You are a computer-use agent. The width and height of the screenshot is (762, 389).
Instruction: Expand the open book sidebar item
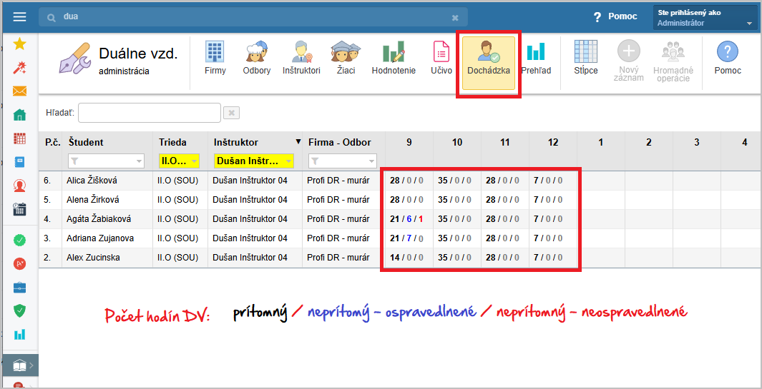pos(19,366)
